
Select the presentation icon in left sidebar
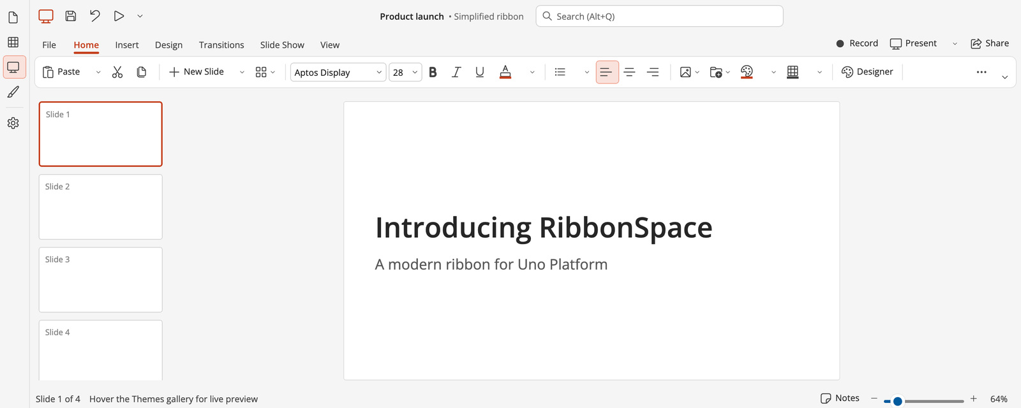(13, 67)
